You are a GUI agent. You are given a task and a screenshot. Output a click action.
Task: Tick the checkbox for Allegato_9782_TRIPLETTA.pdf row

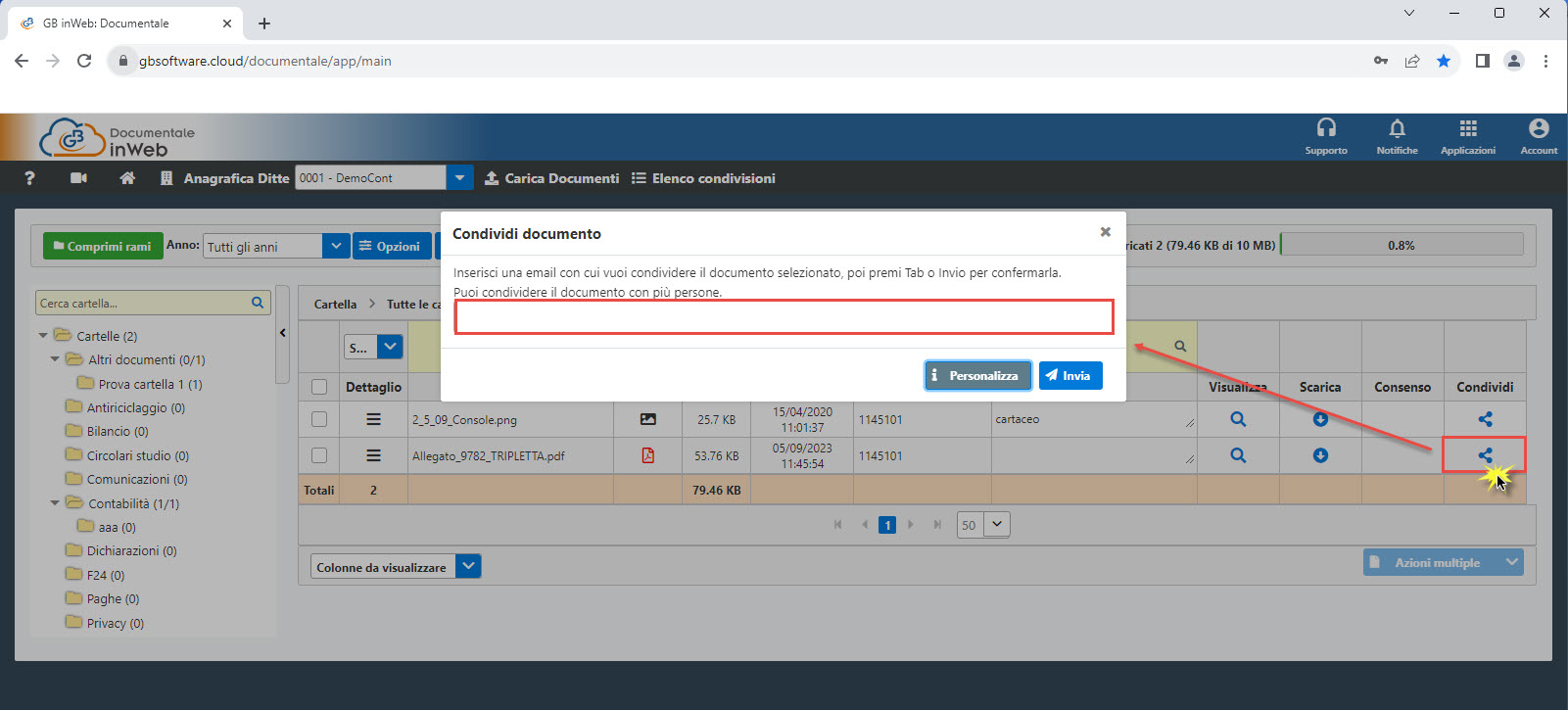point(319,455)
